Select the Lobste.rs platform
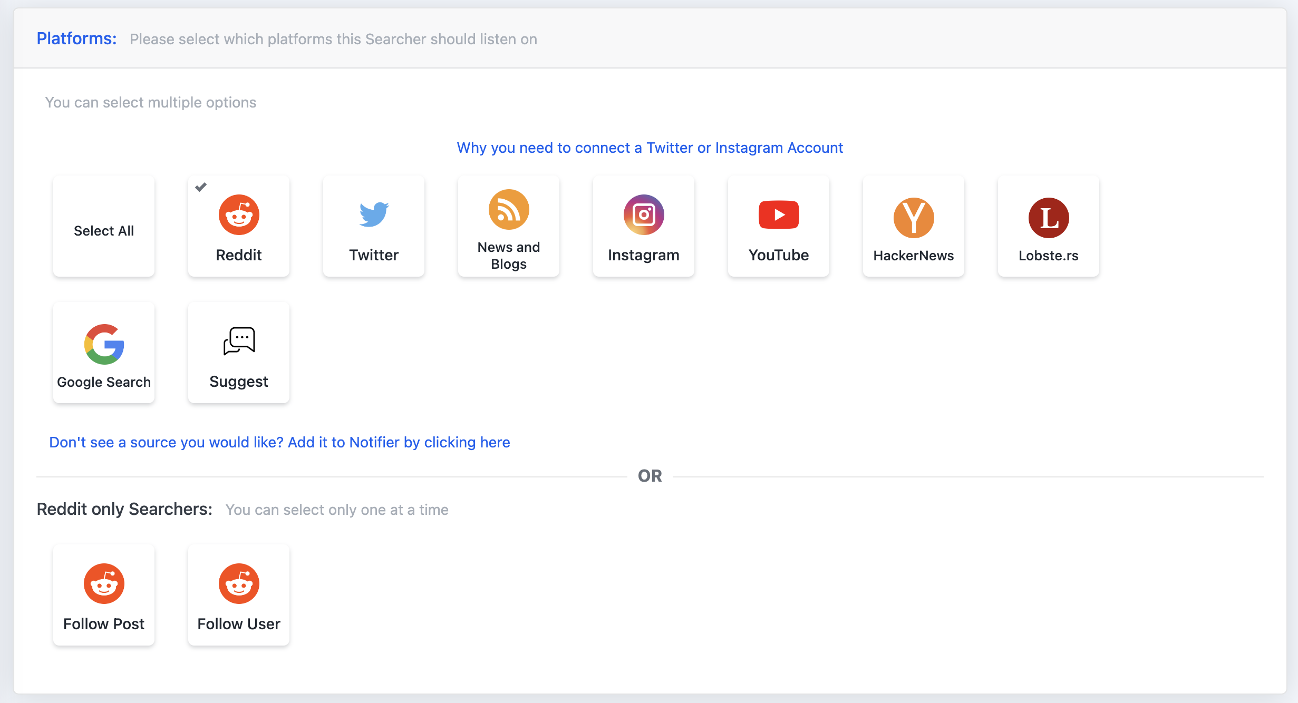Viewport: 1298px width, 703px height. [1048, 226]
